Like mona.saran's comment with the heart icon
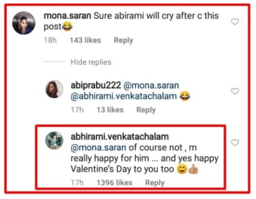Screen dimensions: 256x199 pyautogui.click(x=235, y=22)
